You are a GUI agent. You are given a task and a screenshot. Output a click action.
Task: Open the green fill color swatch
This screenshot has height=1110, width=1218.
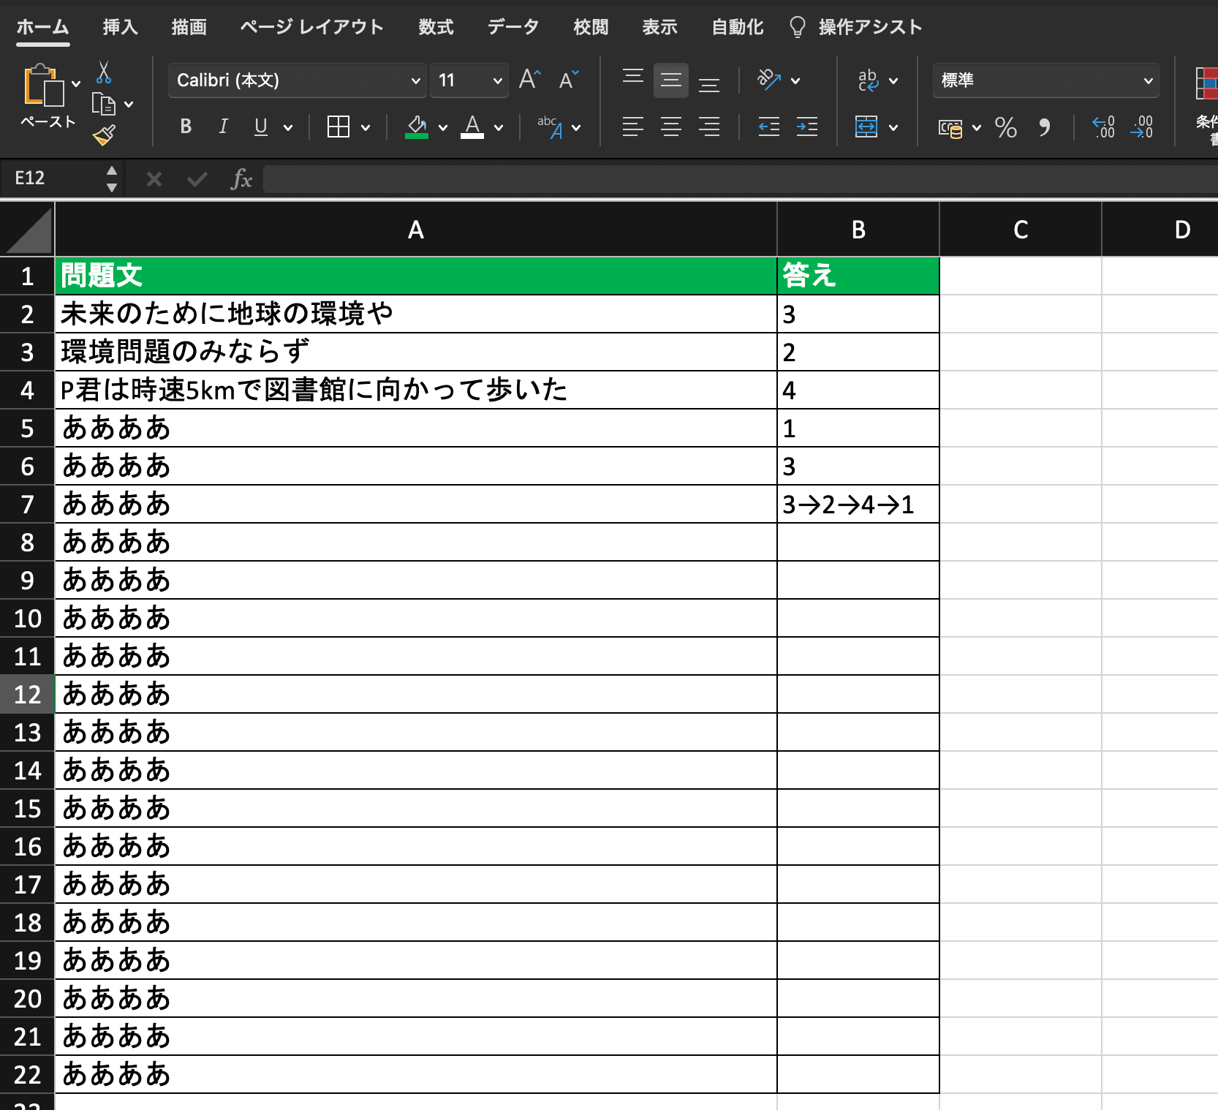point(416,127)
